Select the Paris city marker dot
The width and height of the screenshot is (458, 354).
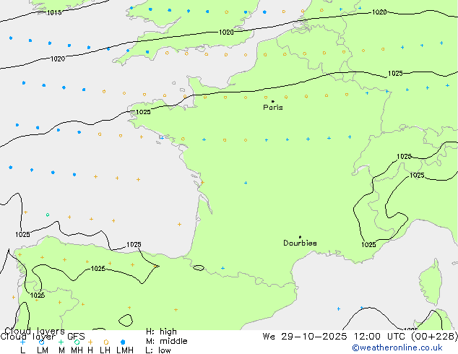273,101
